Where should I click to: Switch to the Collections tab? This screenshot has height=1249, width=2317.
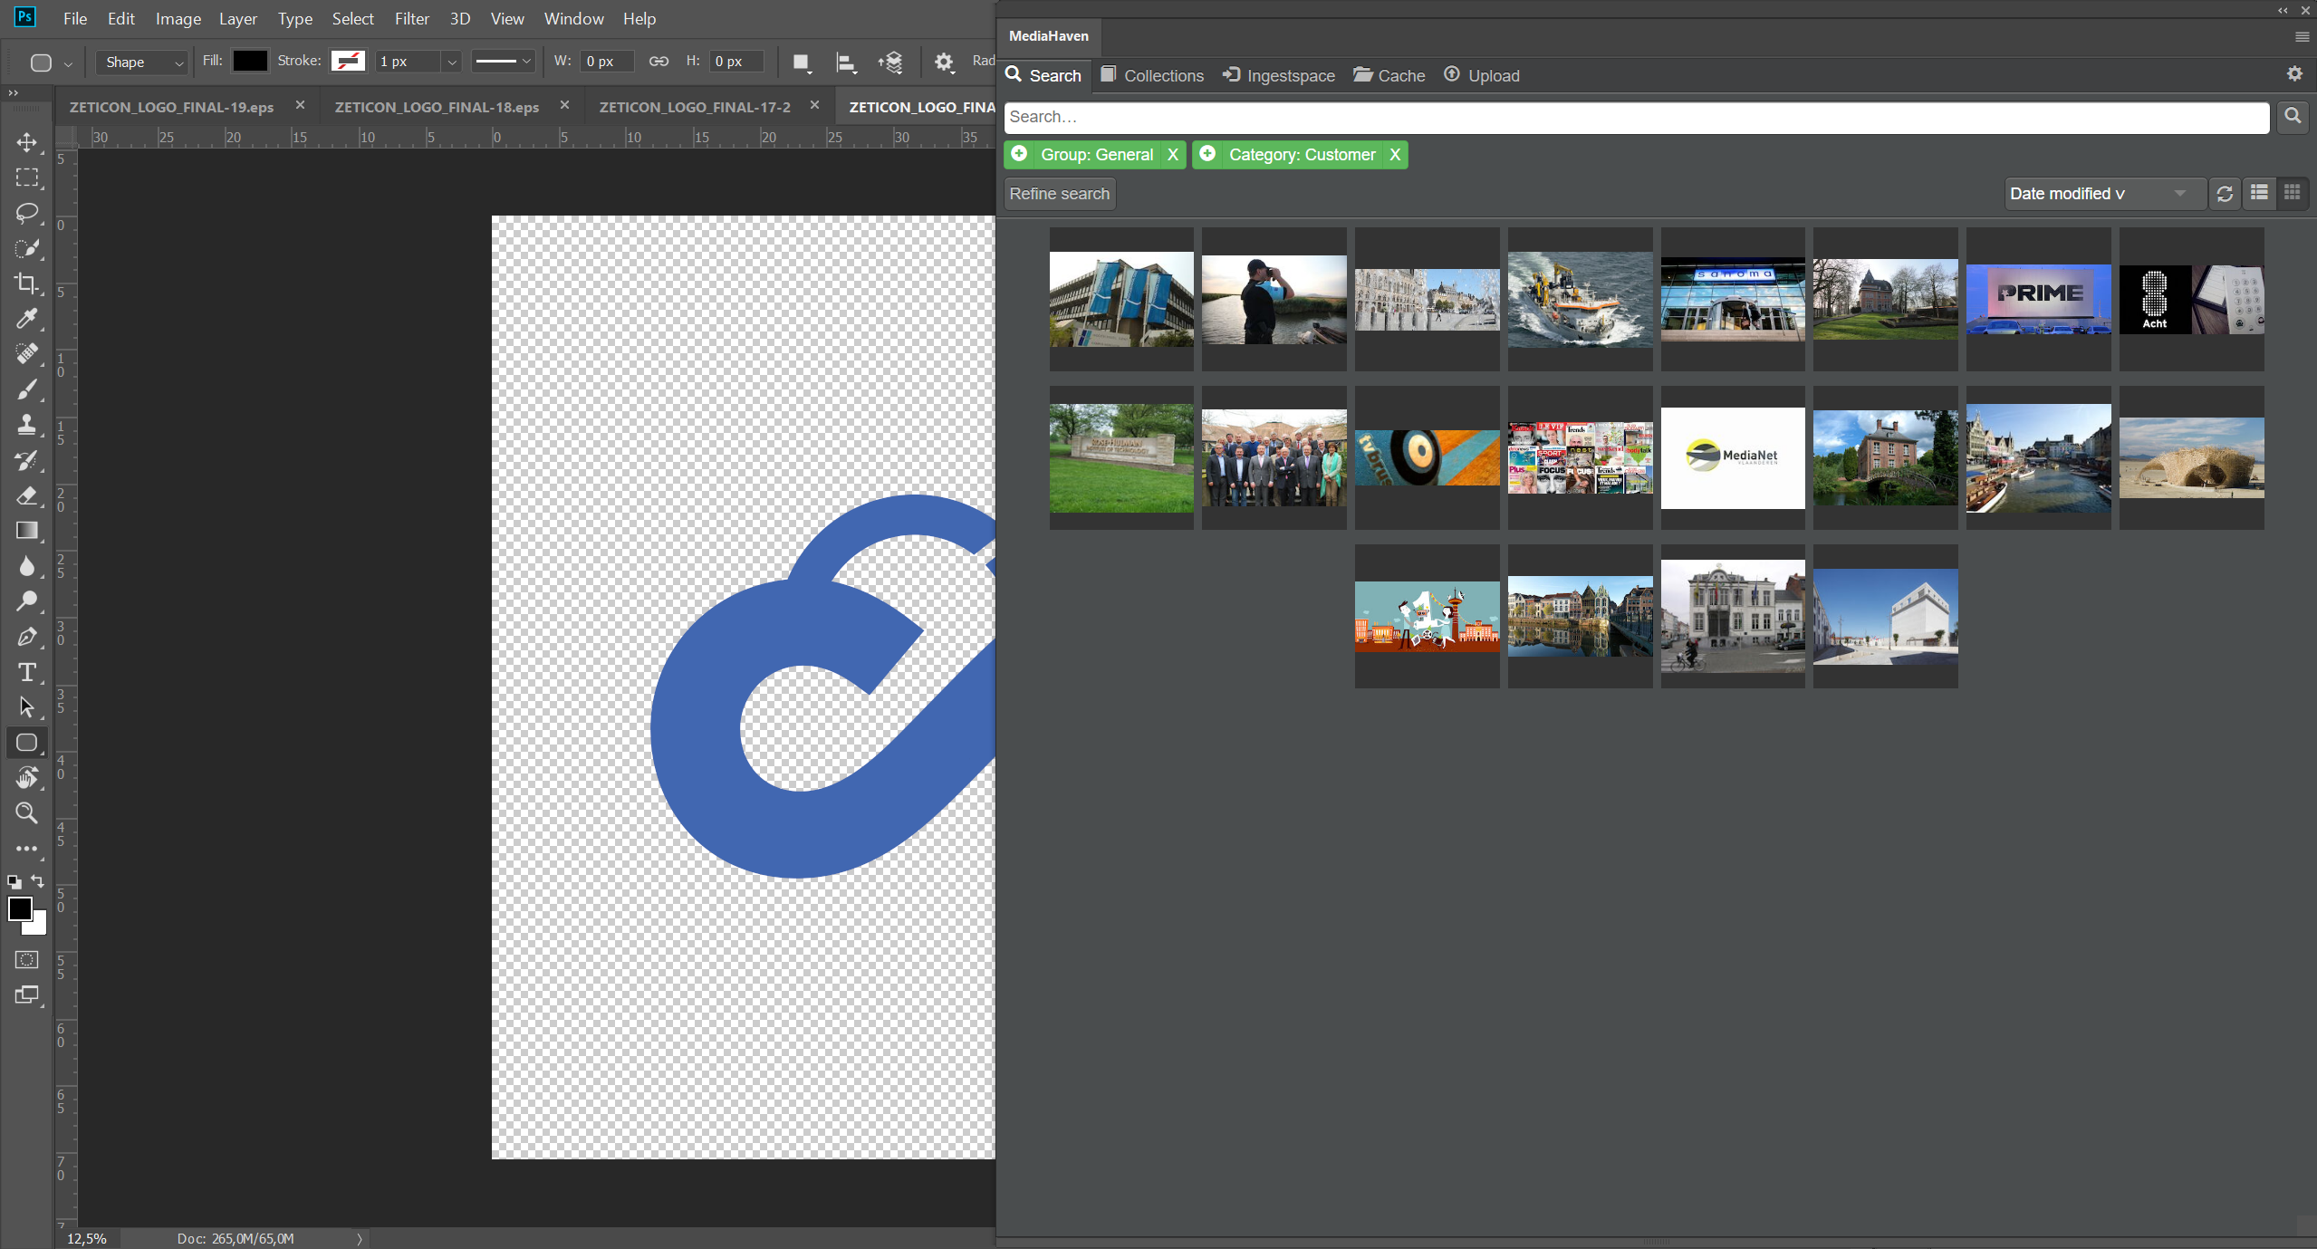pyautogui.click(x=1152, y=75)
